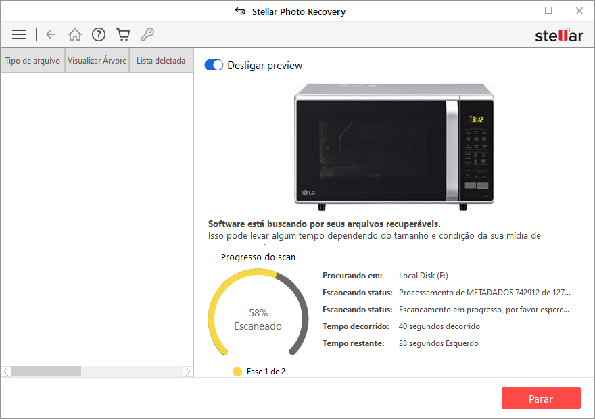The height and width of the screenshot is (419, 595).
Task: Click the Tempo decorrido label
Action: 356,326
